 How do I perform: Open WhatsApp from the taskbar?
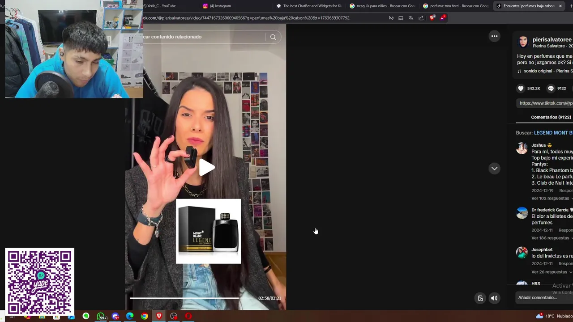click(x=101, y=317)
